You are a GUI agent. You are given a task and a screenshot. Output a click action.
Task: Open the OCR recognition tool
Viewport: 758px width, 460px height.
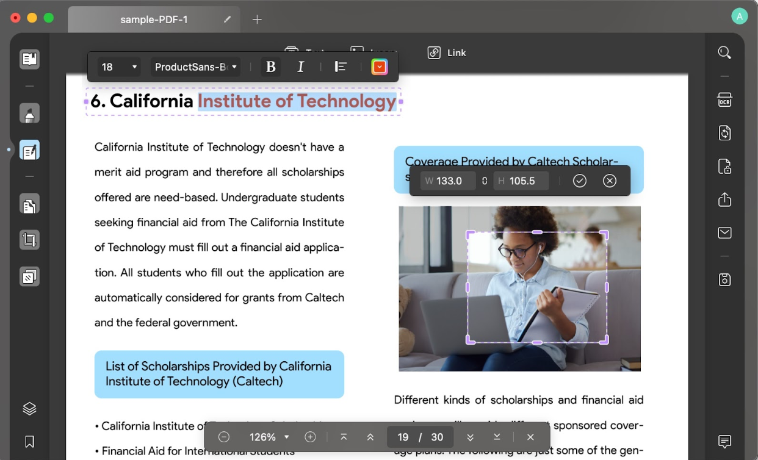(x=724, y=100)
